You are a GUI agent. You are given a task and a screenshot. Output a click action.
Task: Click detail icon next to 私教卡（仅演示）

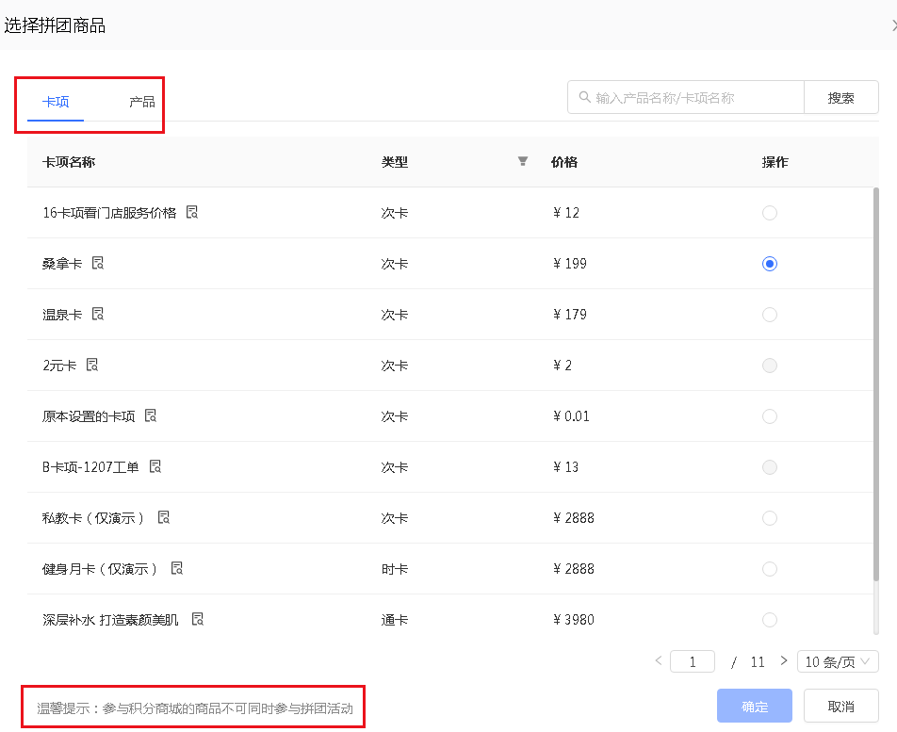coord(164,517)
